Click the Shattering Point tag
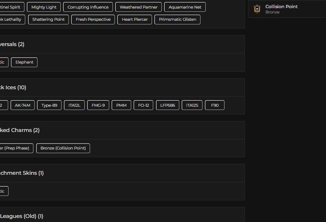This screenshot has height=222, width=326. (48, 19)
